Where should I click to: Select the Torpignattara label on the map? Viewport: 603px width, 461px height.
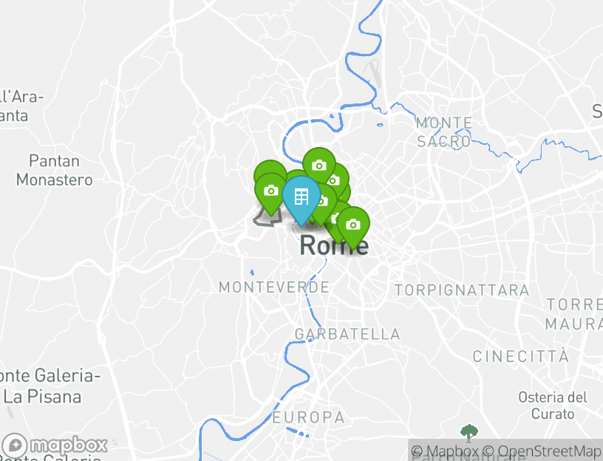click(x=462, y=290)
